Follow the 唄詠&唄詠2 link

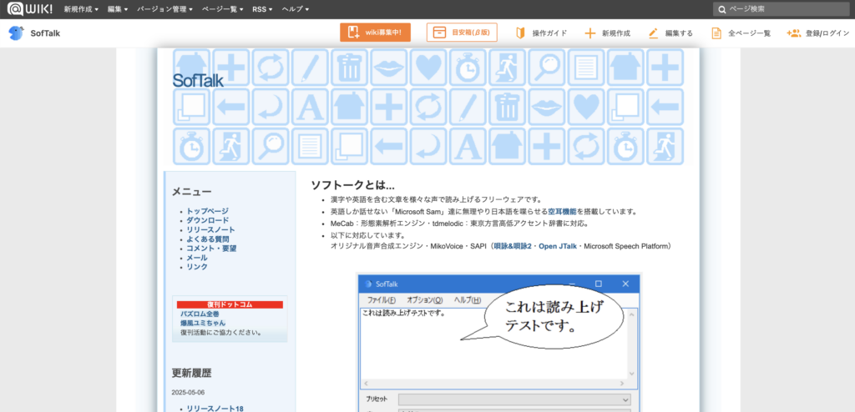click(x=513, y=246)
